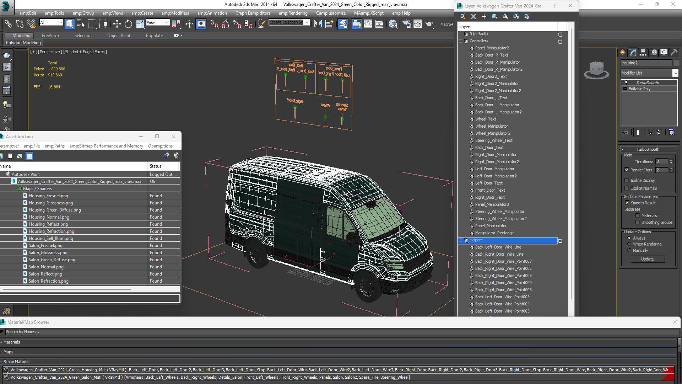
Task: Select Manually update radio button
Action: pyautogui.click(x=629, y=250)
